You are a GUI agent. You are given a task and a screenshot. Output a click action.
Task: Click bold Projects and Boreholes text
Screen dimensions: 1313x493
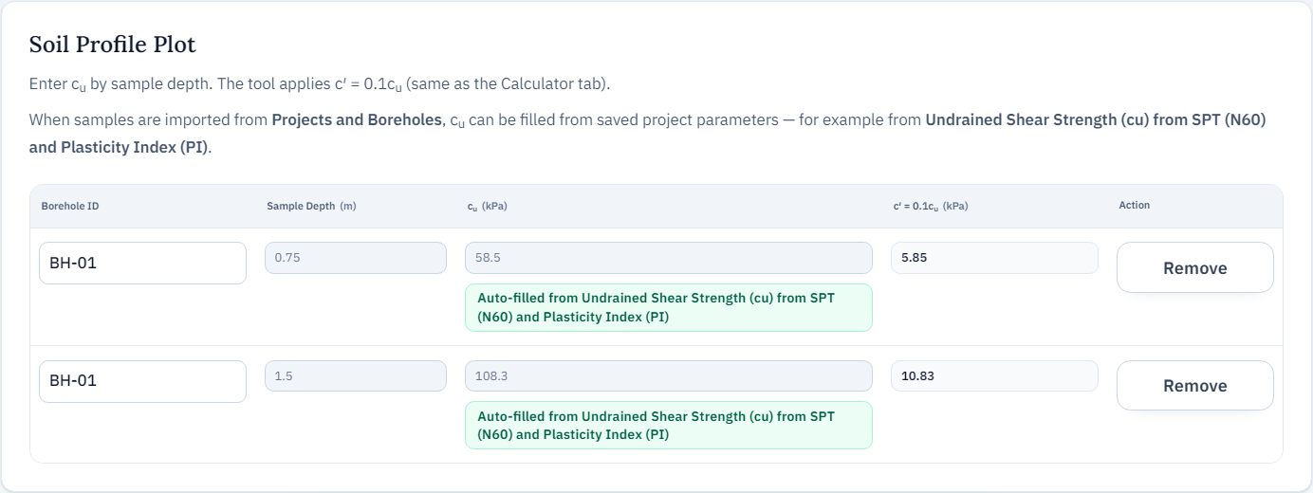point(357,120)
